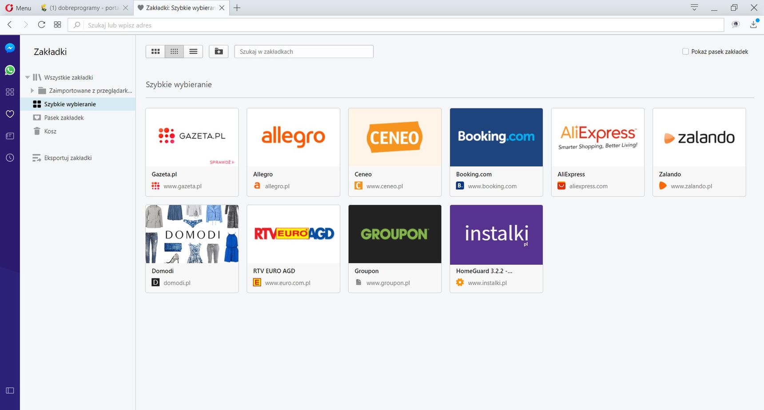
Task: Open the tab menu icon in title bar
Action: pyautogui.click(x=694, y=8)
